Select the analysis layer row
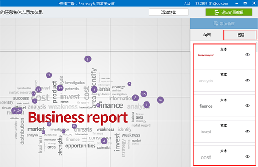Screen dimensions: 258x167 pos(224,81)
